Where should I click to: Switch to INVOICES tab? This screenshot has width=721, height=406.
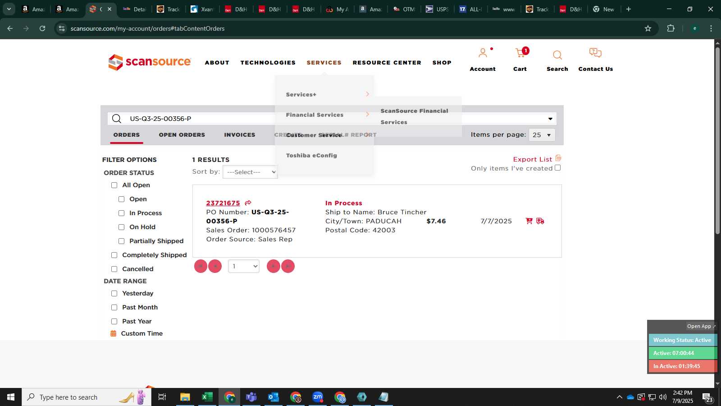(240, 135)
